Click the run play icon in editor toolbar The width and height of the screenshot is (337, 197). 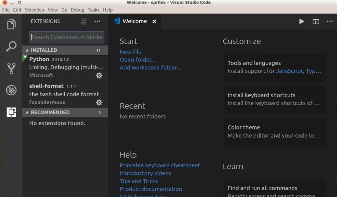302,21
